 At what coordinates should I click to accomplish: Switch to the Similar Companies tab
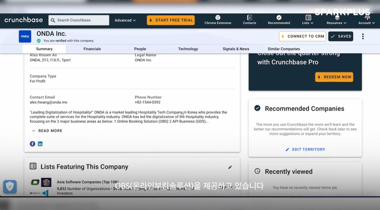pos(284,49)
